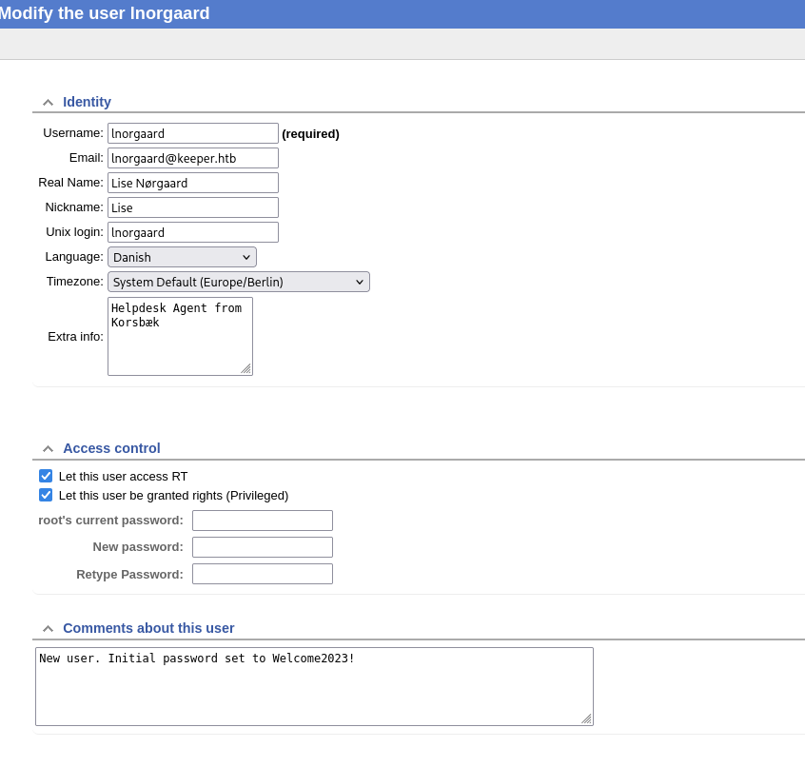Viewport: 805px width, 767px height.
Task: Collapse the Access control section chevron
Action: 48,449
